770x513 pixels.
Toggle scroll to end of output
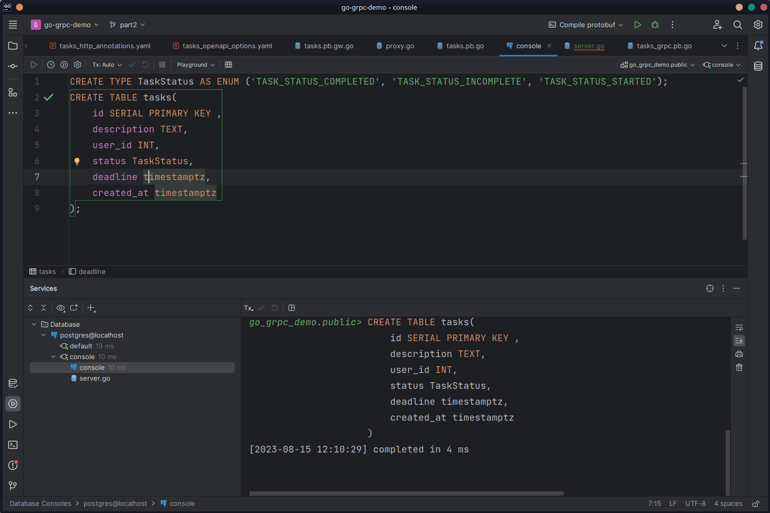(x=739, y=341)
